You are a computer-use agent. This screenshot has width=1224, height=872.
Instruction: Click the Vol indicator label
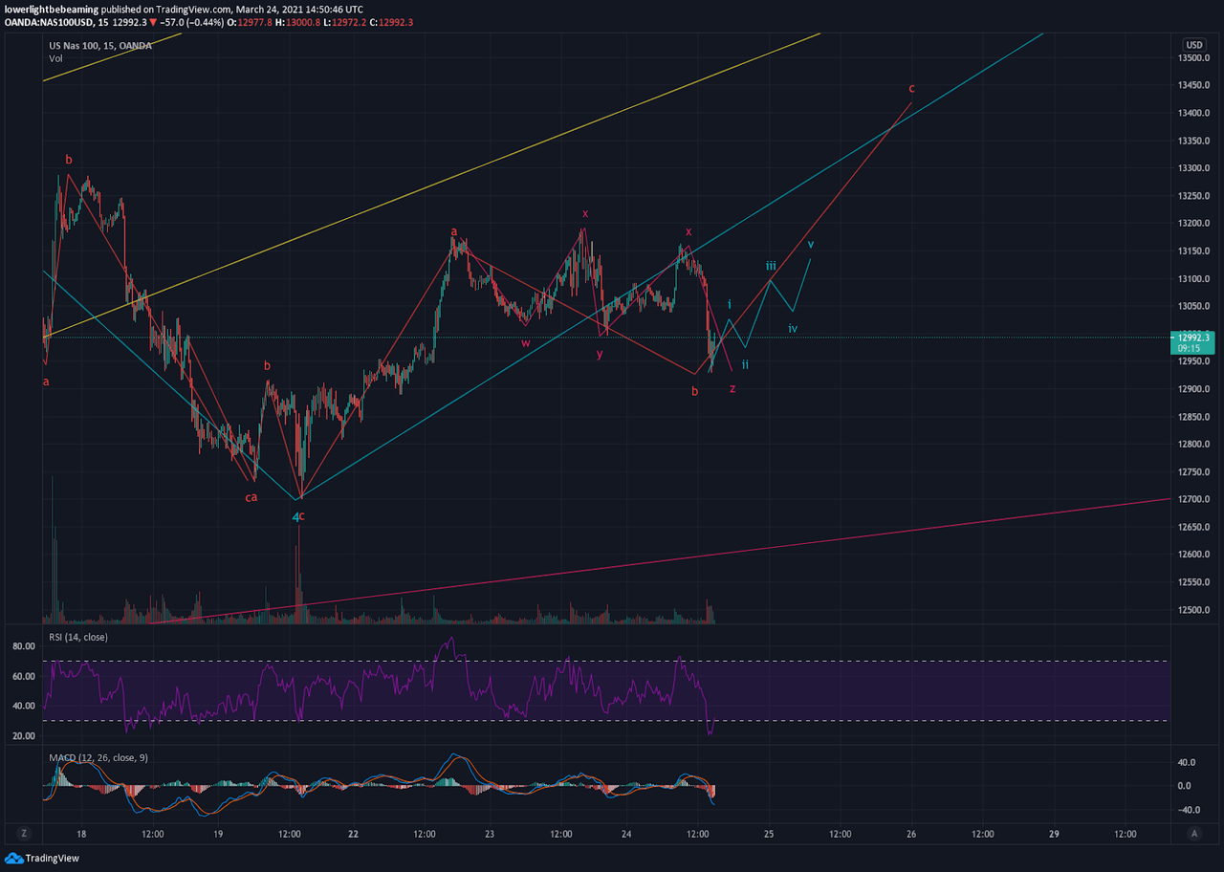tap(55, 58)
